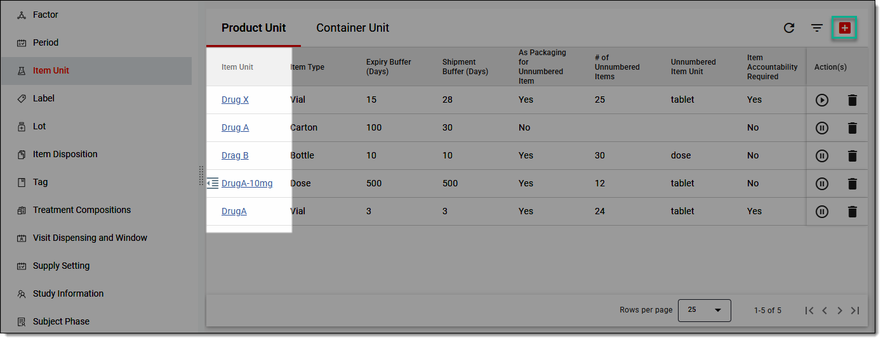
Task: Click the Label tag icon in sidebar
Action: click(x=22, y=98)
